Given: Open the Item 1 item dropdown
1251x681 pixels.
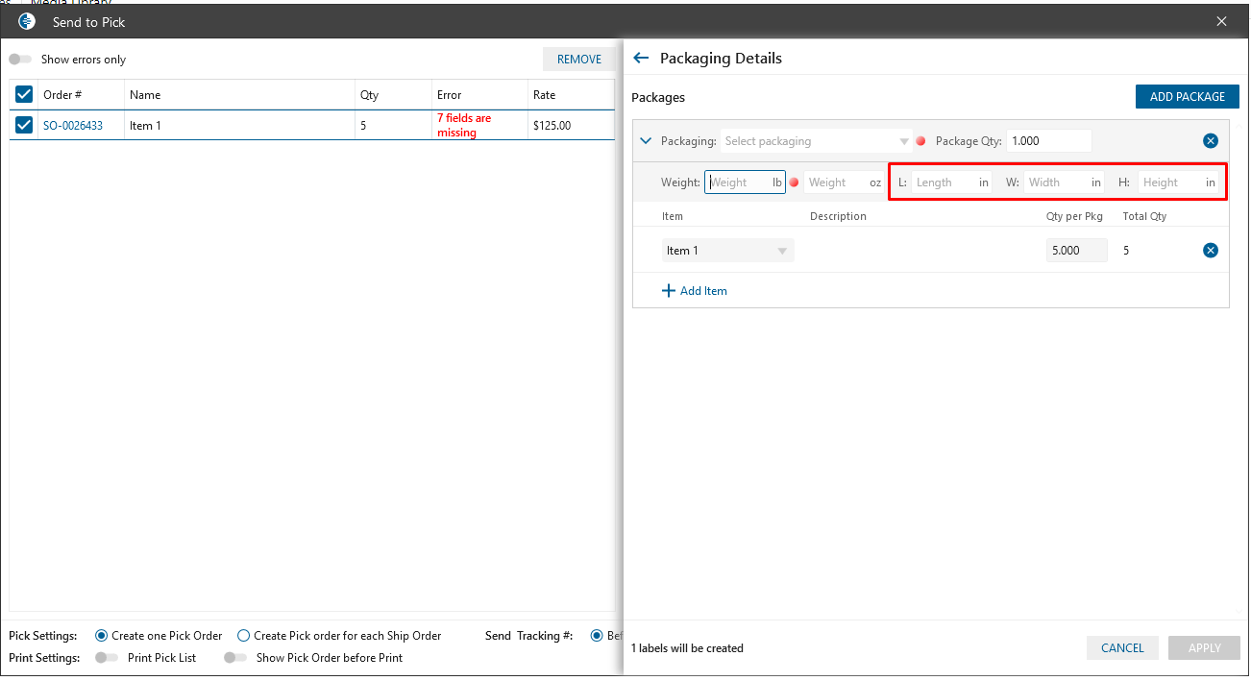Looking at the screenshot, I should coord(728,251).
